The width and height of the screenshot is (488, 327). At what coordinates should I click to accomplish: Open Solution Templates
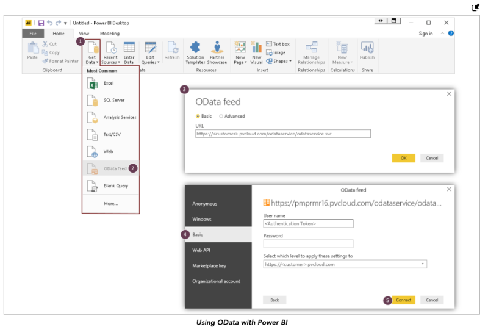[x=195, y=53]
